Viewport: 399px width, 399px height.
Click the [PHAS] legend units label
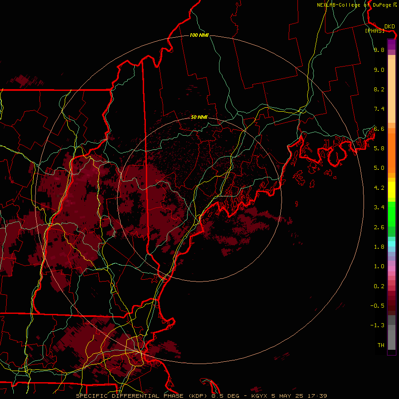tap(375, 31)
